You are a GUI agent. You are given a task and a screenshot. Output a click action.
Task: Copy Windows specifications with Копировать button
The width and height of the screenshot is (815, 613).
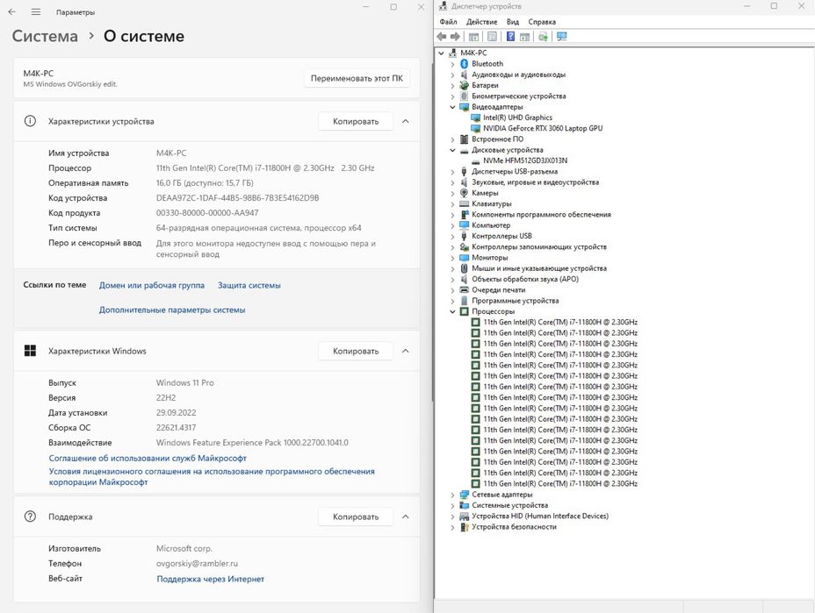click(356, 351)
